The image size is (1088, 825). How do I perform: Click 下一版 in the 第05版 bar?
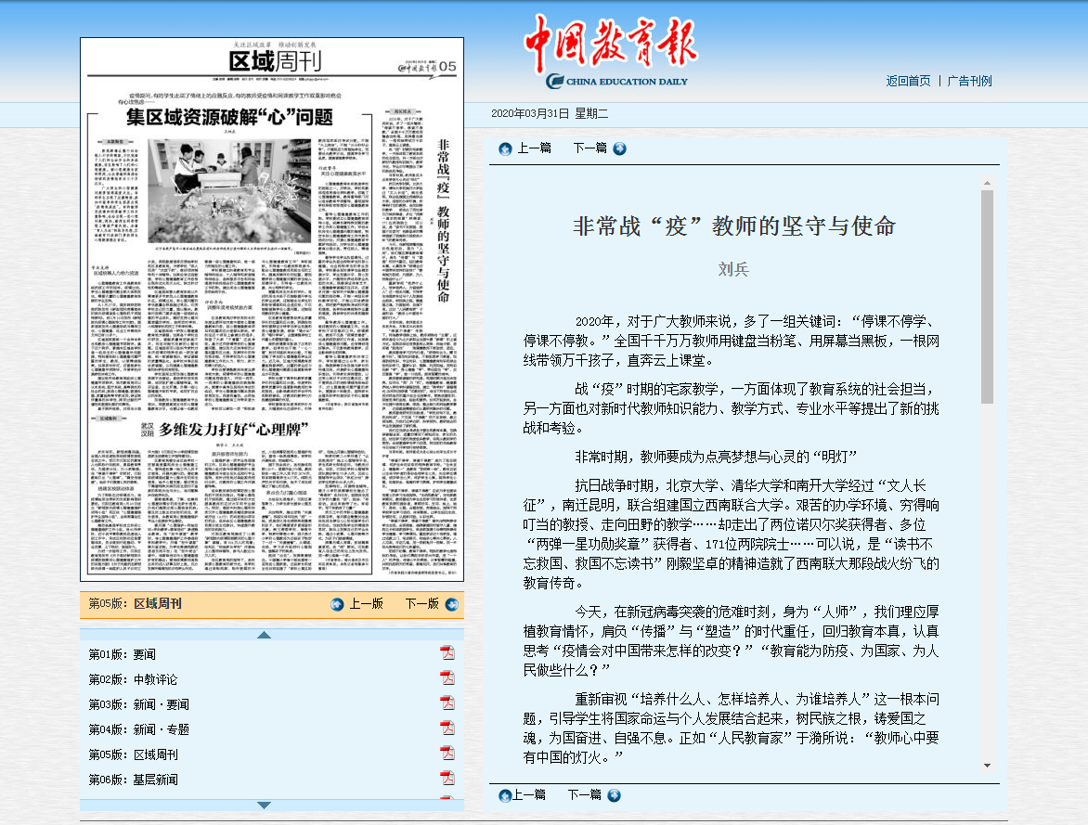[x=421, y=603]
